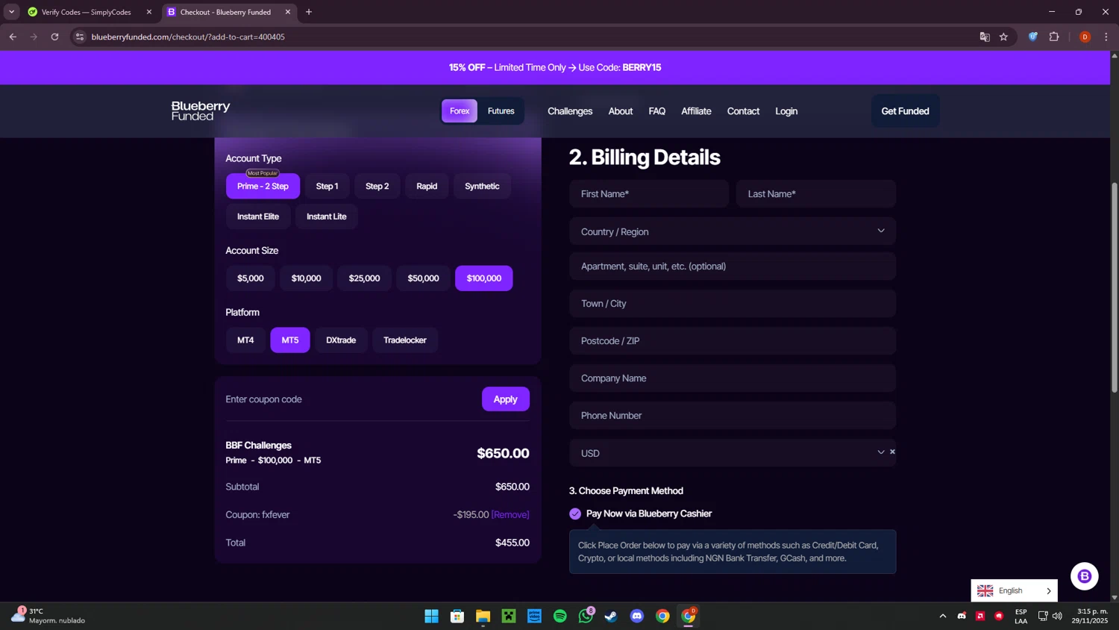Screen dimensions: 1119x630
Task: Click the First Name field
Action: point(649,194)
